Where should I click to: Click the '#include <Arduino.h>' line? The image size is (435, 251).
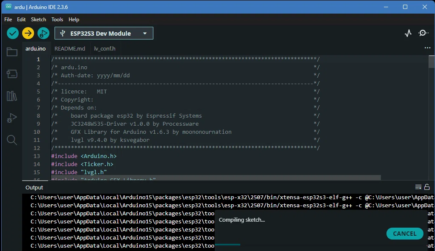84,156
